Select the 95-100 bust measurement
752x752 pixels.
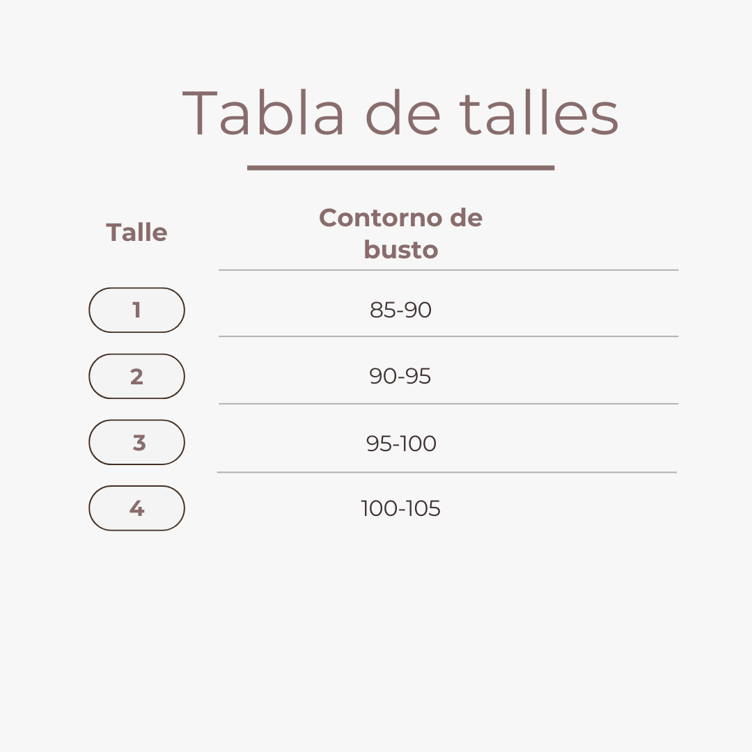click(x=401, y=444)
